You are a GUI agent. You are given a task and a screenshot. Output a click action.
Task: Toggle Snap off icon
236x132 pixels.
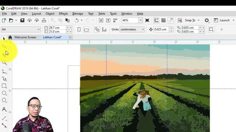(180, 20)
